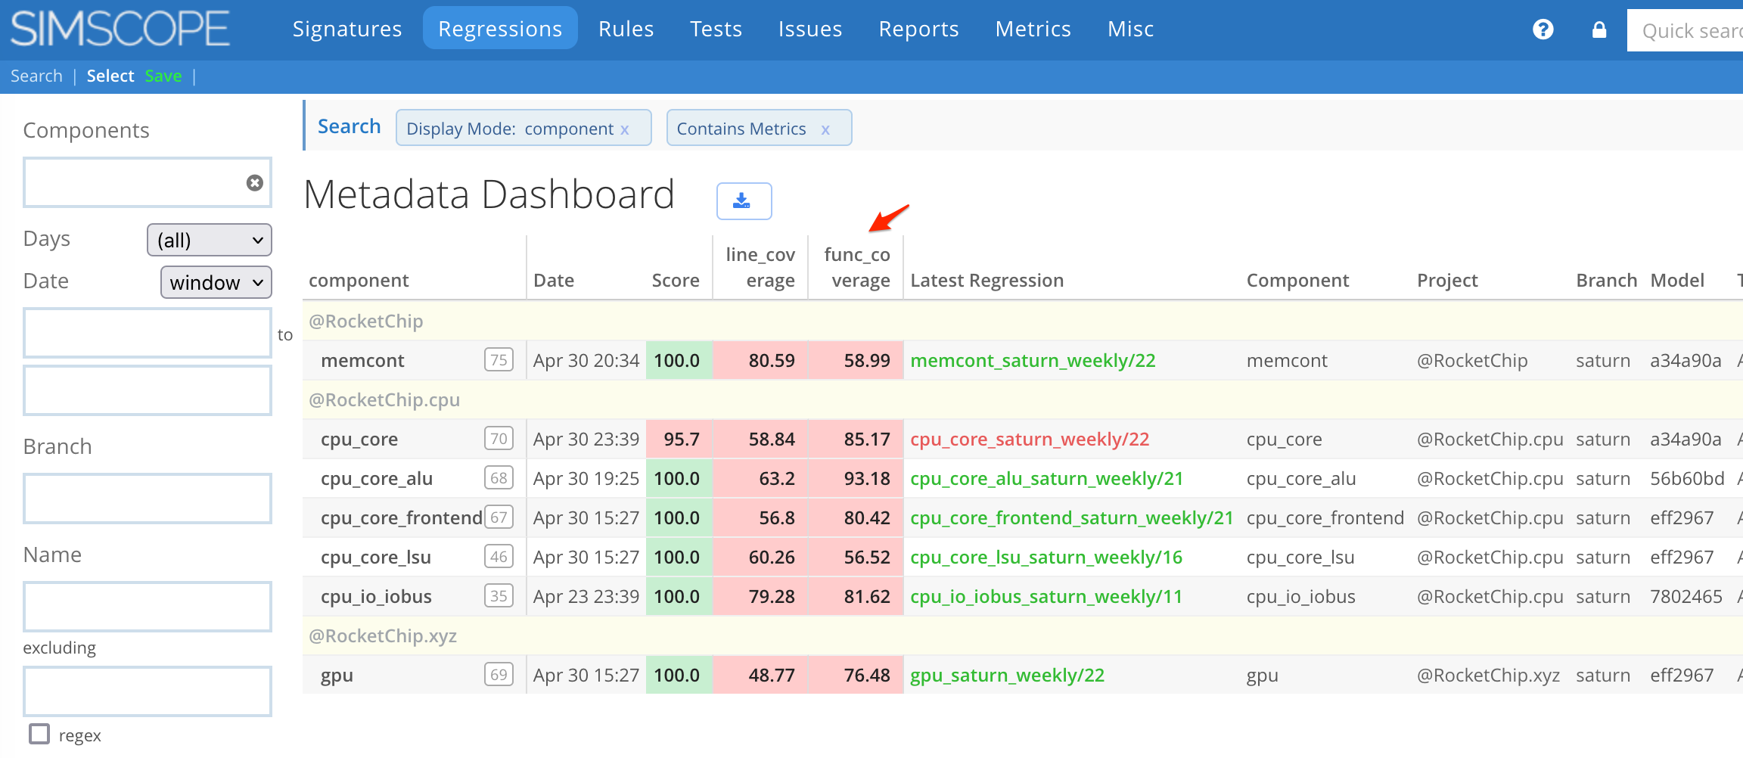Sort by the Score column header
Image resolution: width=1743 pixels, height=758 pixels.
[x=676, y=281]
